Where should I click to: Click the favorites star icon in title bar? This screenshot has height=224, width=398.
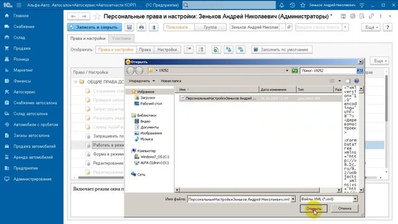[303, 5]
